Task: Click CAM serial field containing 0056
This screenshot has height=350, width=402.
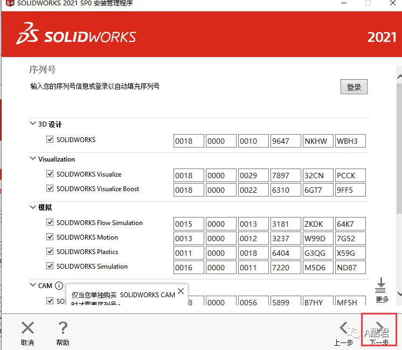Action: [253, 301]
